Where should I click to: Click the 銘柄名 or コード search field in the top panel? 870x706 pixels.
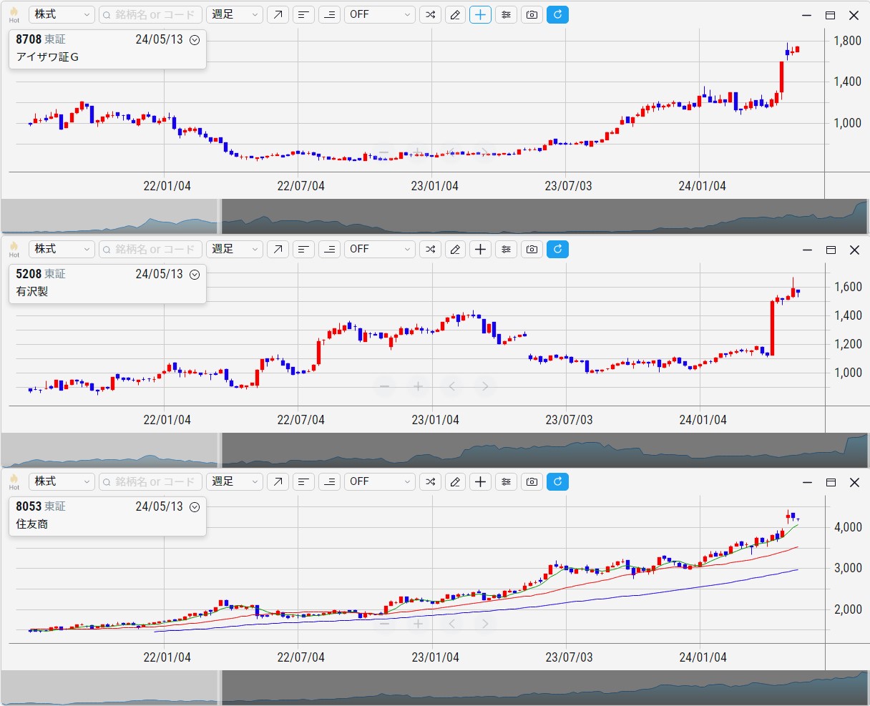[x=150, y=14]
